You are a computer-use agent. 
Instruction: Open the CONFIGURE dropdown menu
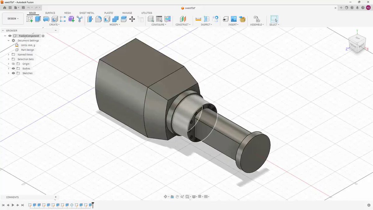click(159, 25)
